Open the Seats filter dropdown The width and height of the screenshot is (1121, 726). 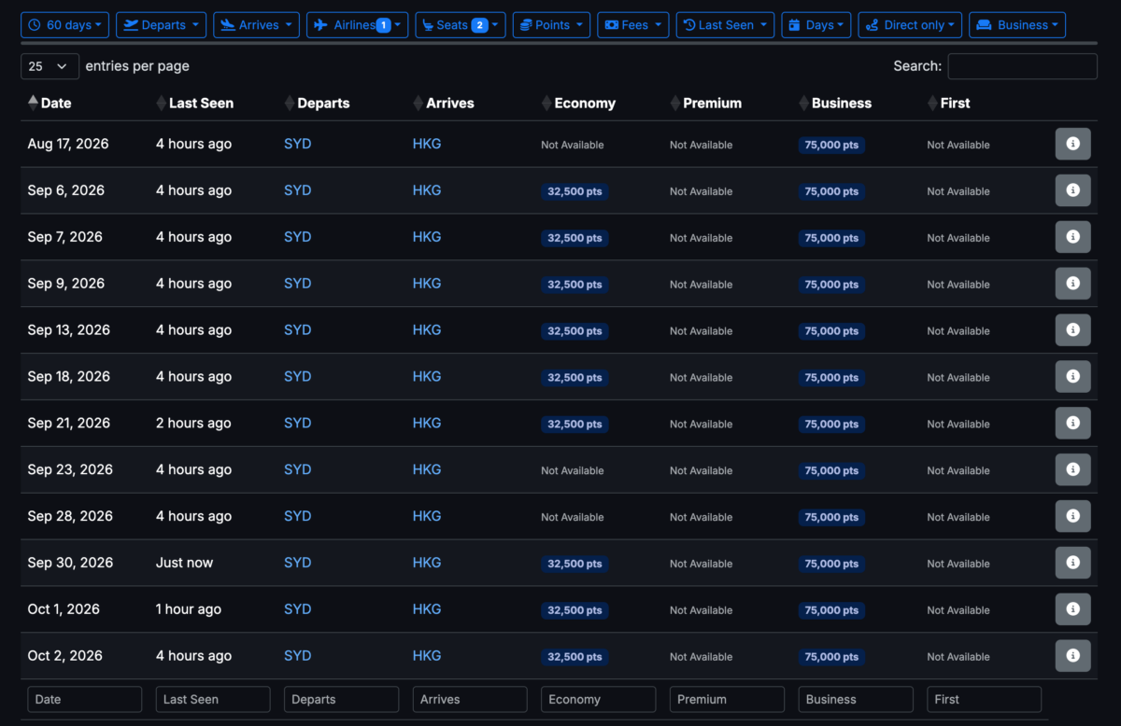click(x=460, y=25)
